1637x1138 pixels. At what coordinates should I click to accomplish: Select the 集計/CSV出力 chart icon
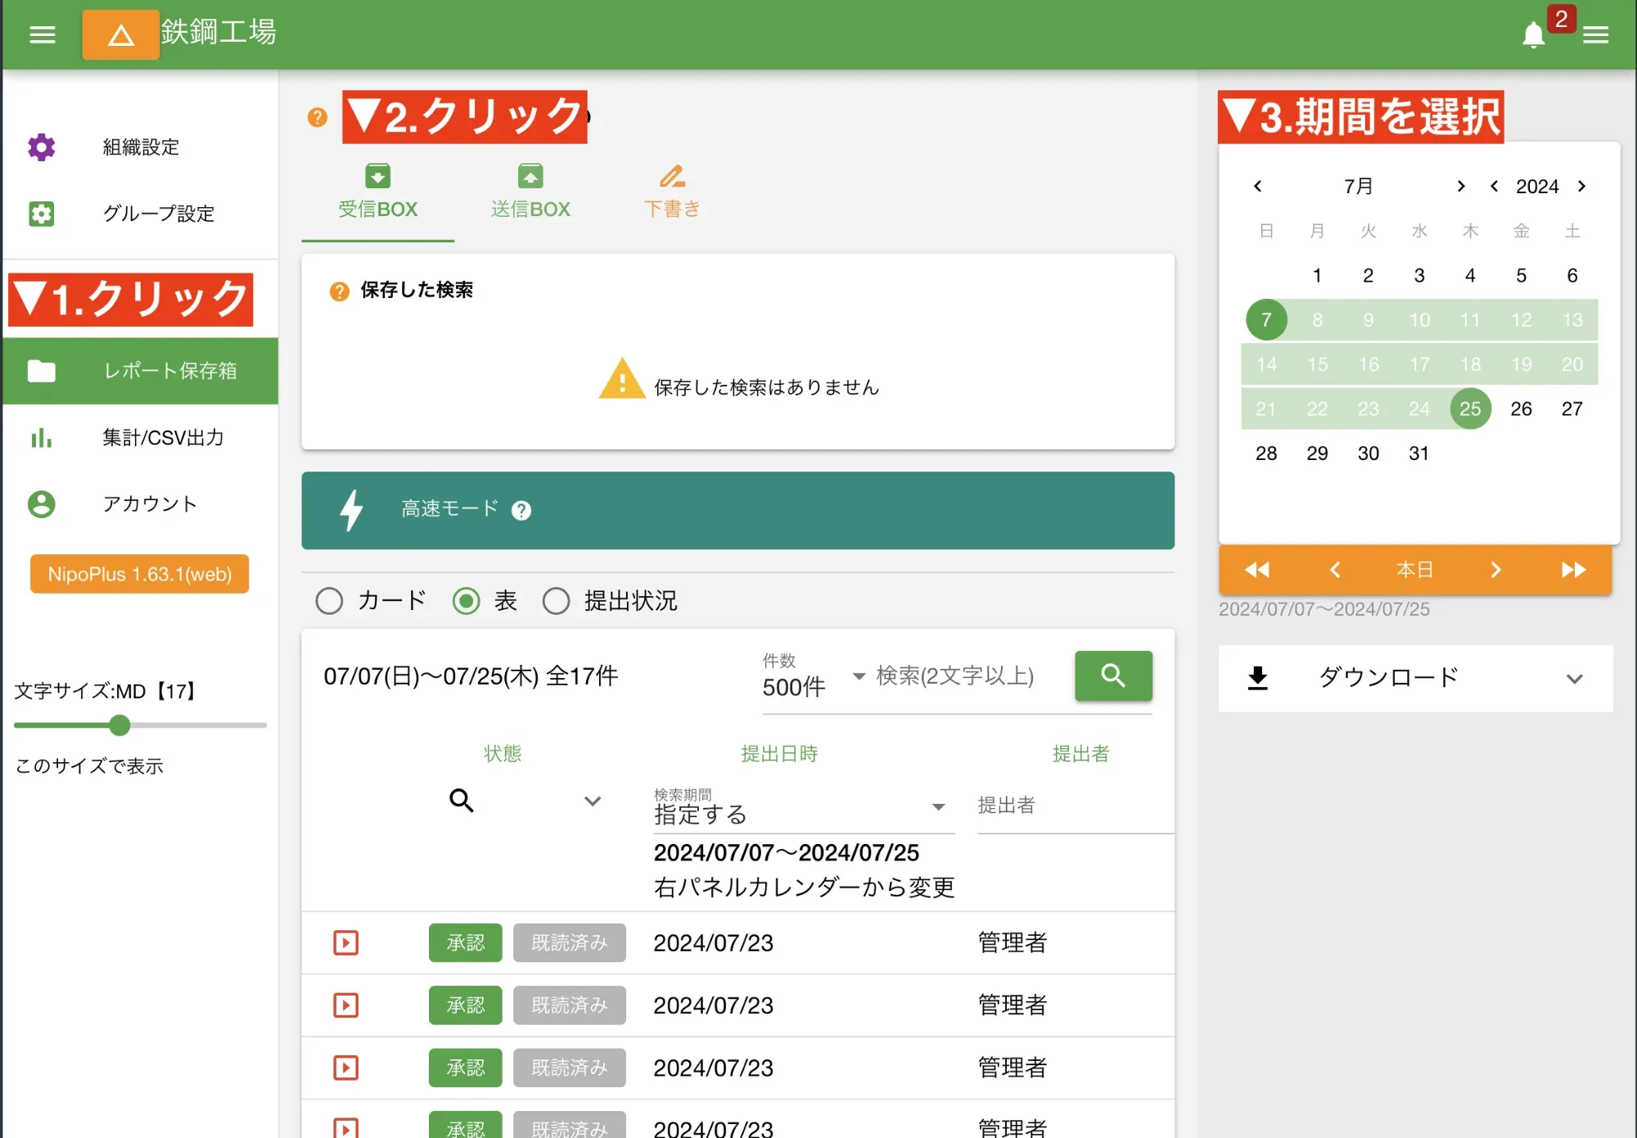(x=41, y=439)
